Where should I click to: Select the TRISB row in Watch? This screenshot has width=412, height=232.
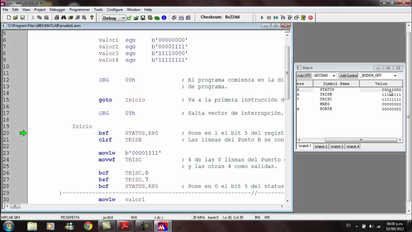(349, 94)
